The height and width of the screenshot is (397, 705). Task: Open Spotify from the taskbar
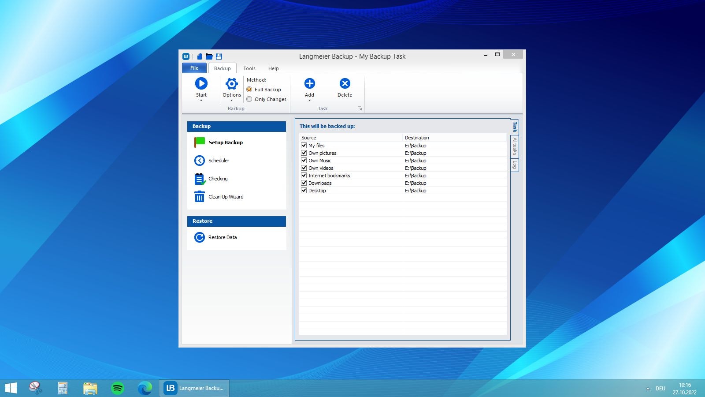pyautogui.click(x=118, y=388)
